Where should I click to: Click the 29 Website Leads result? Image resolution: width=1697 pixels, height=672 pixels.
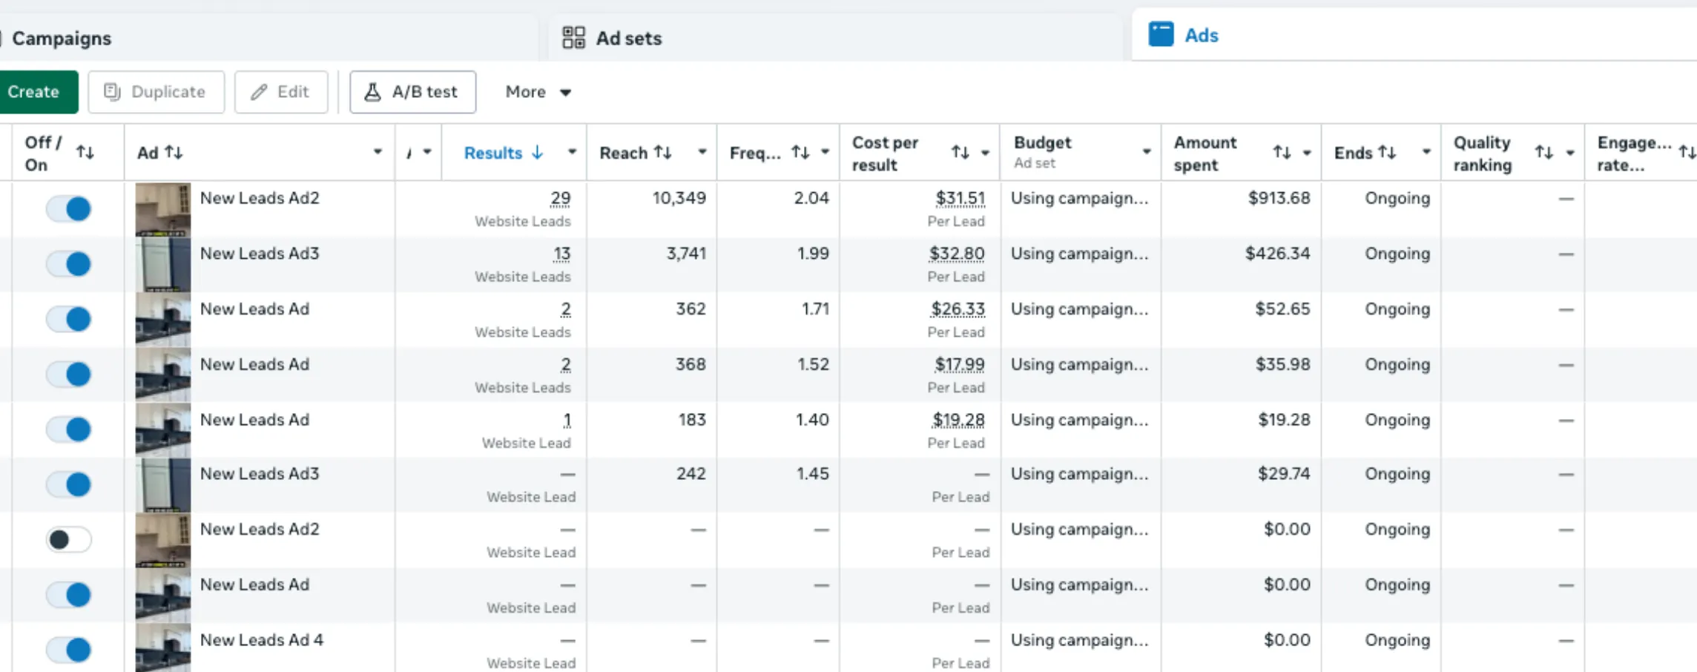[x=560, y=199]
